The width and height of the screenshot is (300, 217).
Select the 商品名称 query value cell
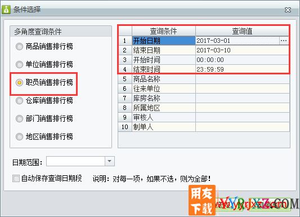point(242,79)
